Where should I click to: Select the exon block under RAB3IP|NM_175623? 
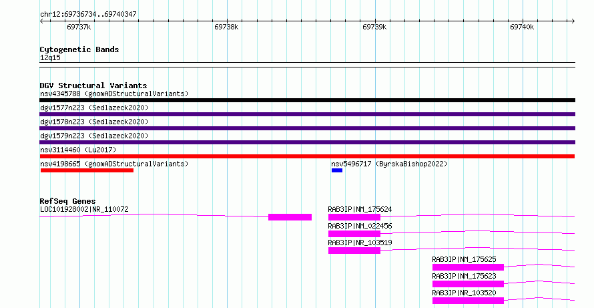468,284
